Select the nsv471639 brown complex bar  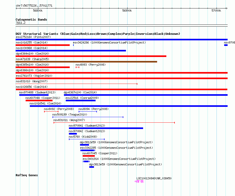(x=86, y=62)
